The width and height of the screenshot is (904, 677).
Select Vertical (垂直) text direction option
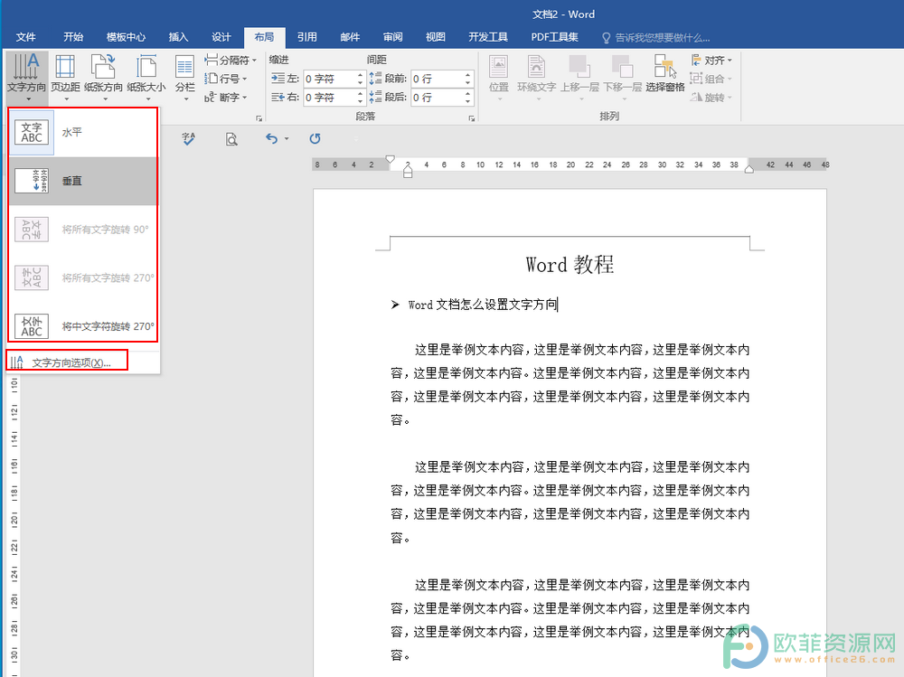pyautogui.click(x=83, y=181)
